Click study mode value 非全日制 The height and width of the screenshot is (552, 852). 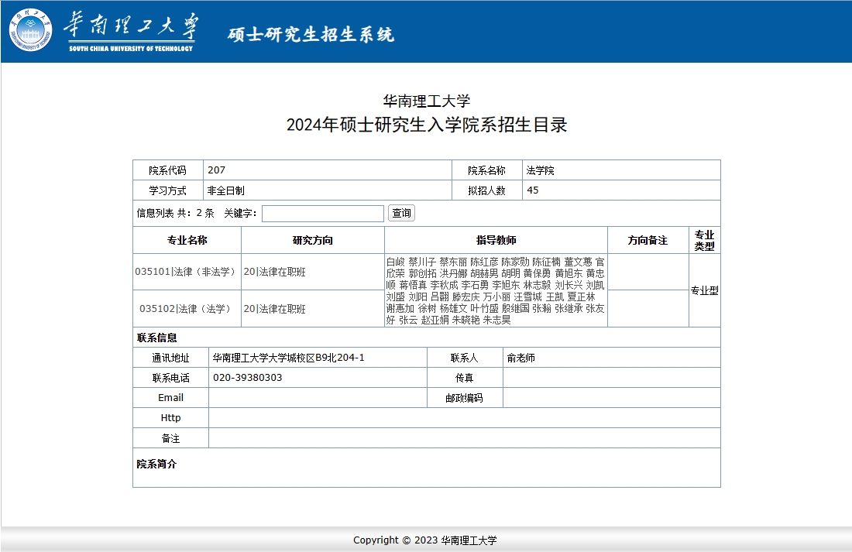(x=226, y=190)
